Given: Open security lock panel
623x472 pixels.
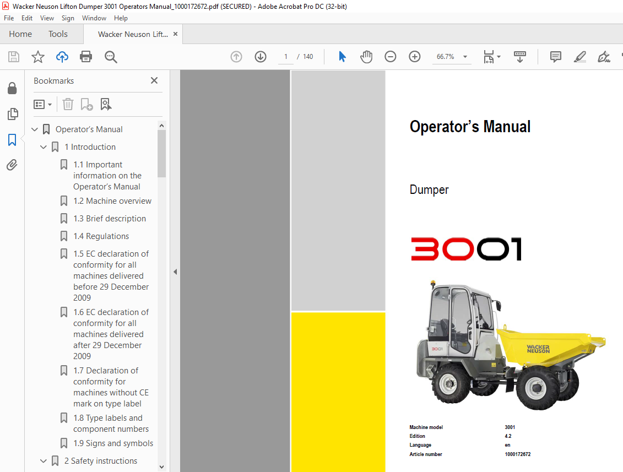Looking at the screenshot, I should 12,88.
